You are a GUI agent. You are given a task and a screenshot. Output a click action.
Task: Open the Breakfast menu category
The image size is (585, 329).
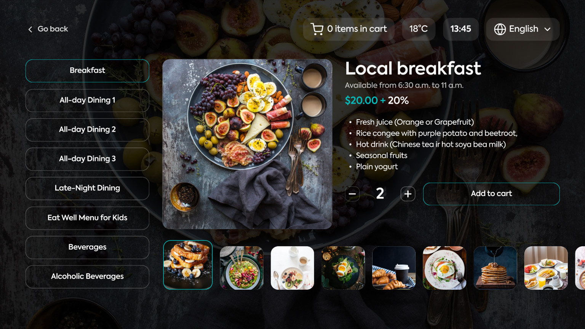tap(87, 71)
